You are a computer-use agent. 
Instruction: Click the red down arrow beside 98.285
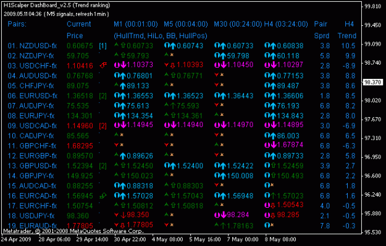[x=273, y=216]
